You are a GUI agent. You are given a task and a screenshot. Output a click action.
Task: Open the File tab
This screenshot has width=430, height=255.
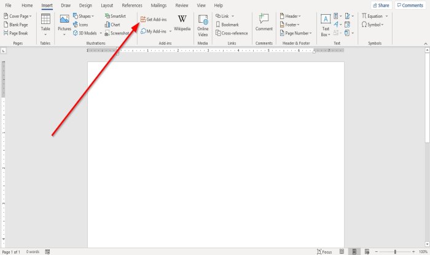pyautogui.click(x=8, y=5)
